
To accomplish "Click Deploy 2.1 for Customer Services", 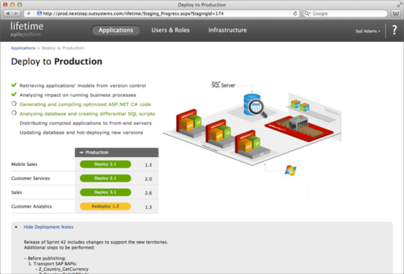I will click(x=106, y=178).
